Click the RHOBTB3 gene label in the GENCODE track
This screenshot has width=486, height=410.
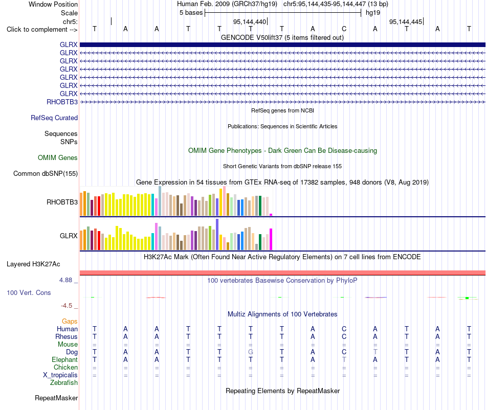click(x=62, y=102)
